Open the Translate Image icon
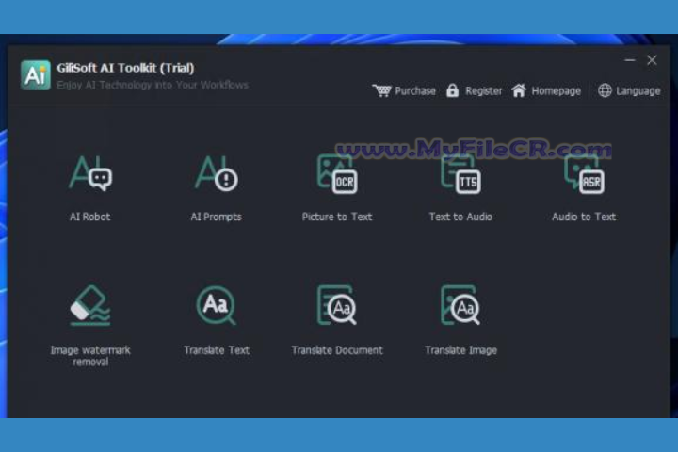 pos(460,305)
